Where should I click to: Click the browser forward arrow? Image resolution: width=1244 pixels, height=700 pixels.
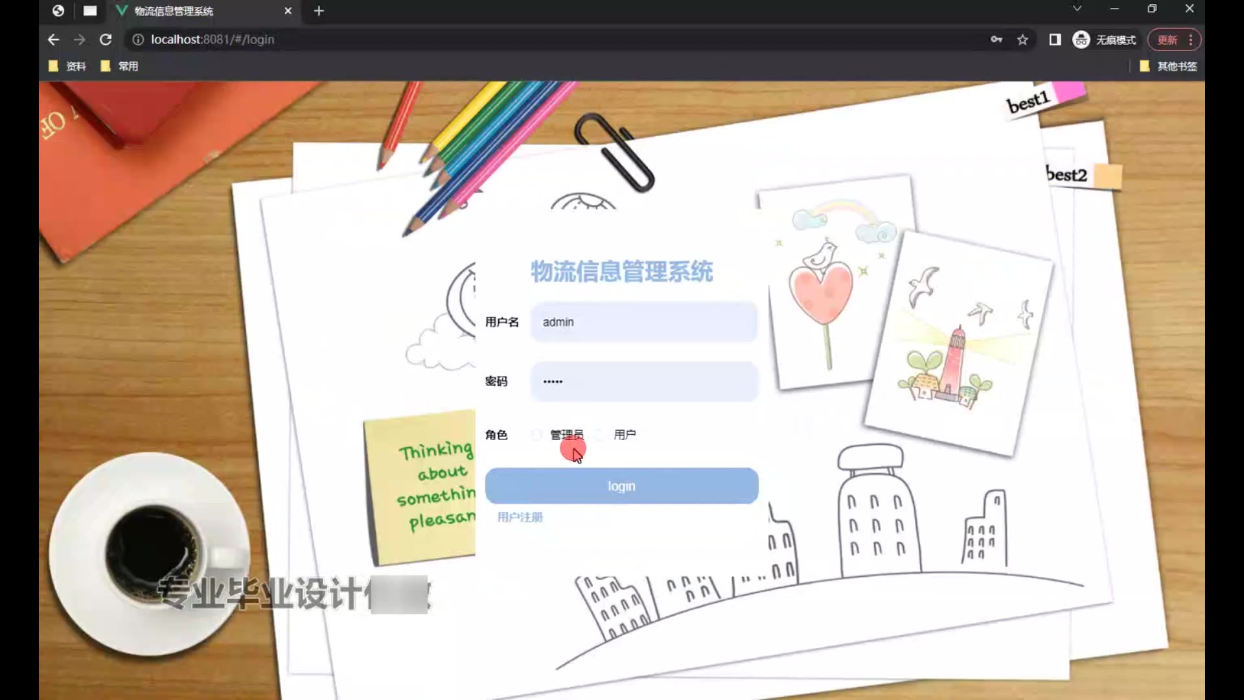(79, 40)
